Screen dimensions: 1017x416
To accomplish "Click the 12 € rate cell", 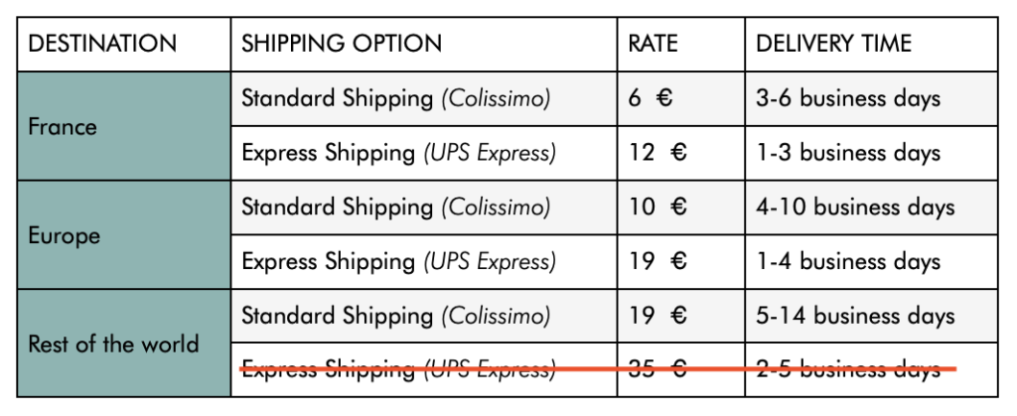I will point(681,154).
